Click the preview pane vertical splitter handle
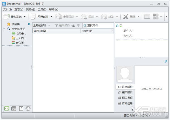 114,67
